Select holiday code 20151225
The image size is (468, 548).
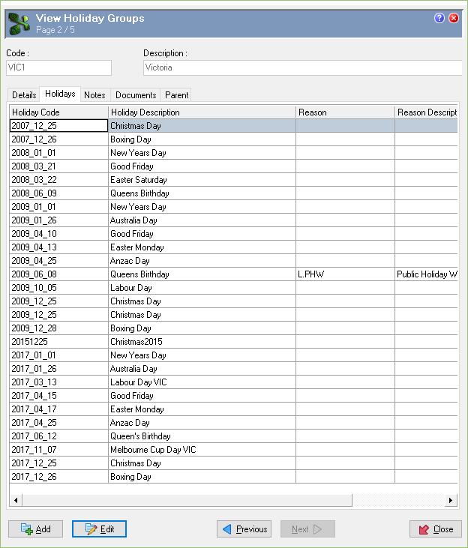click(58, 342)
